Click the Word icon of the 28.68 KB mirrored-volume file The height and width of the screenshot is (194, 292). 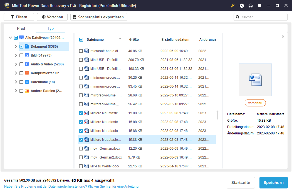coord(86,95)
